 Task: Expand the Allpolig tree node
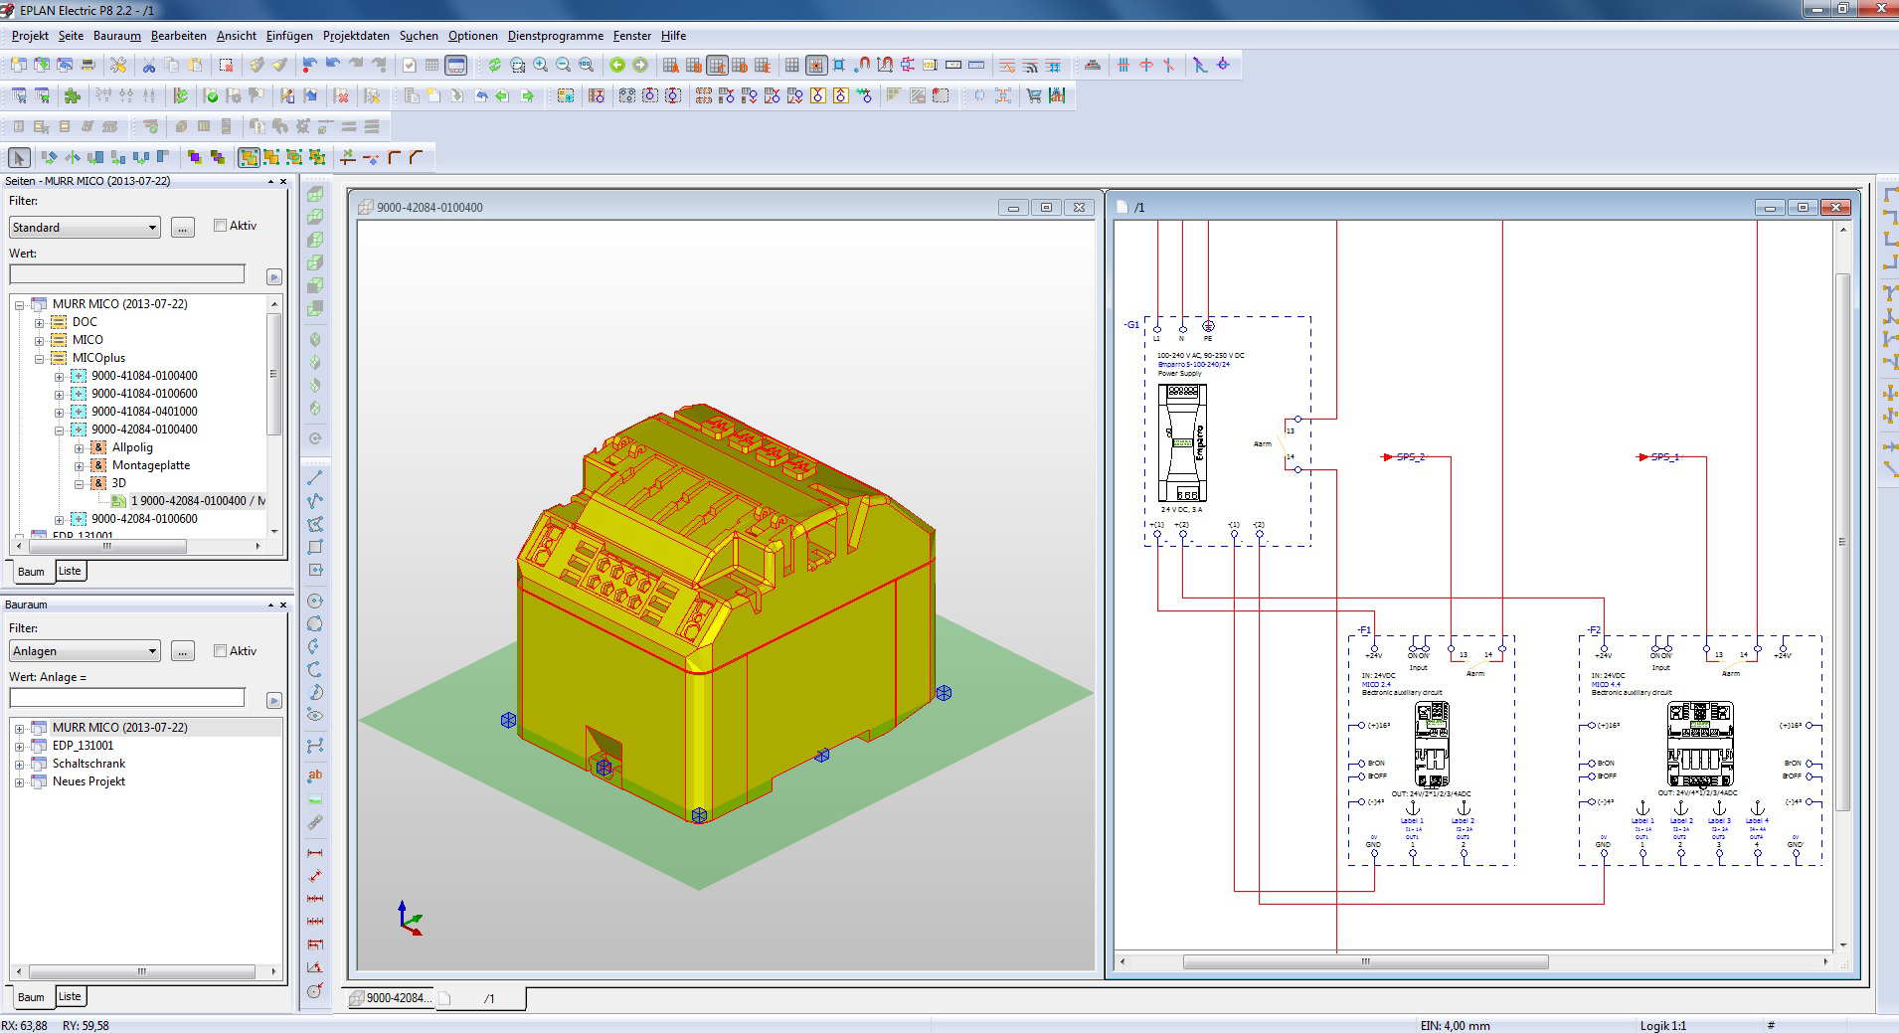coord(79,447)
